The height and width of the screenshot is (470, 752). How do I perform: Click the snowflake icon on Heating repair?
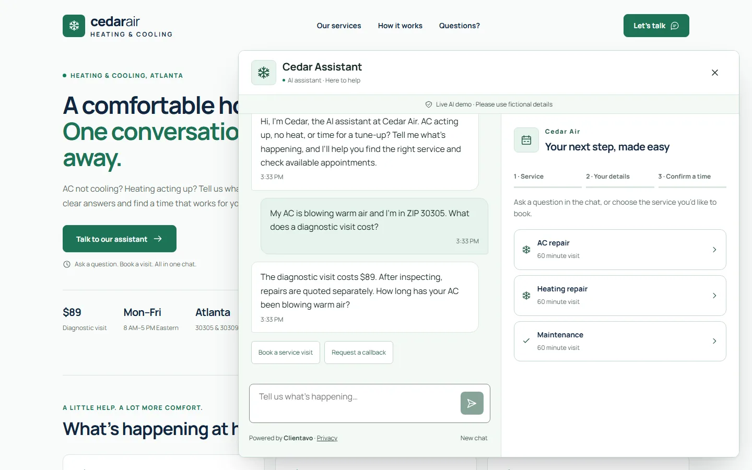[x=526, y=296]
